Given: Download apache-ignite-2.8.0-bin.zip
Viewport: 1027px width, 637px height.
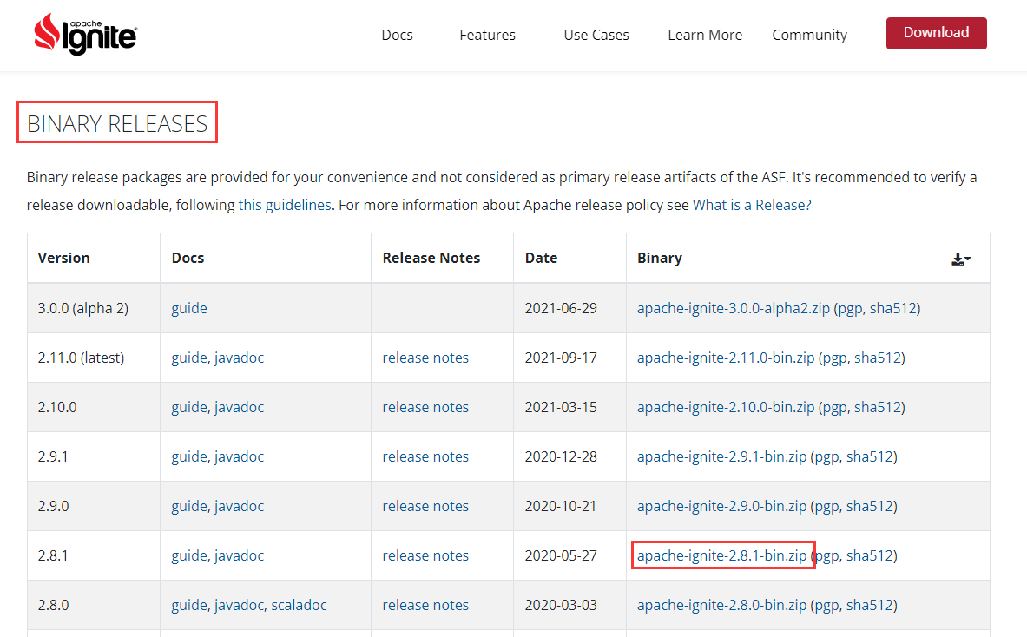Looking at the screenshot, I should (x=721, y=605).
